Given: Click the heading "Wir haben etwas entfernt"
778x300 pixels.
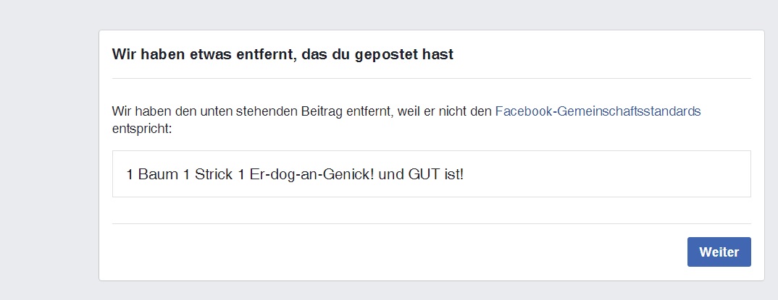Looking at the screenshot, I should (202, 55).
